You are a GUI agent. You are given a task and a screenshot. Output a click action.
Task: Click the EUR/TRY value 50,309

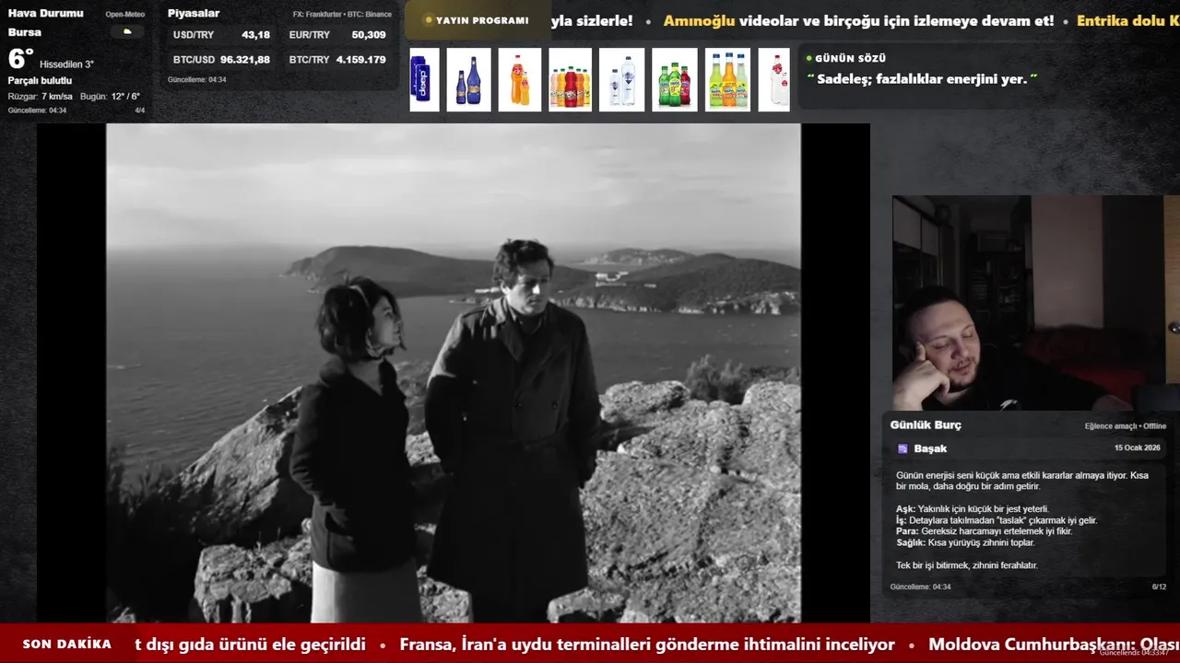(369, 35)
